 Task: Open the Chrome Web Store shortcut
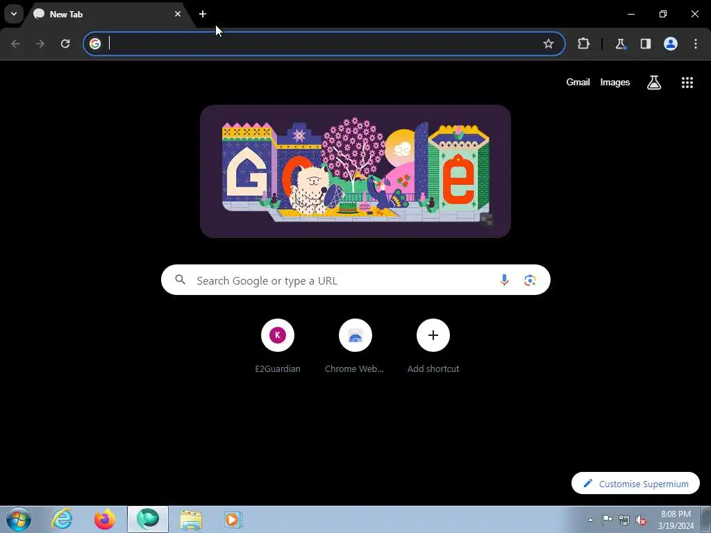point(355,346)
